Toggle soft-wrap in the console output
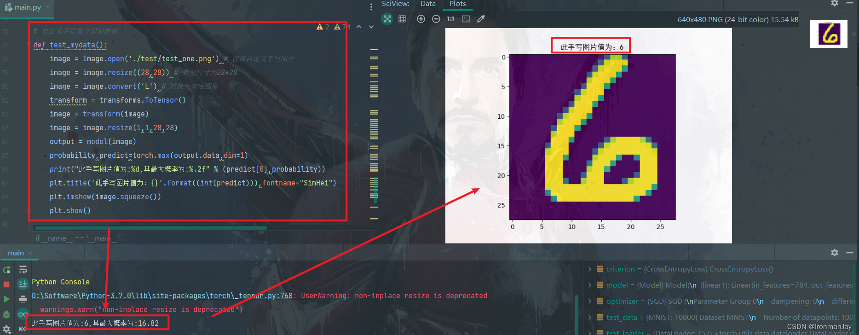The width and height of the screenshot is (859, 335). pyautogui.click(x=23, y=270)
